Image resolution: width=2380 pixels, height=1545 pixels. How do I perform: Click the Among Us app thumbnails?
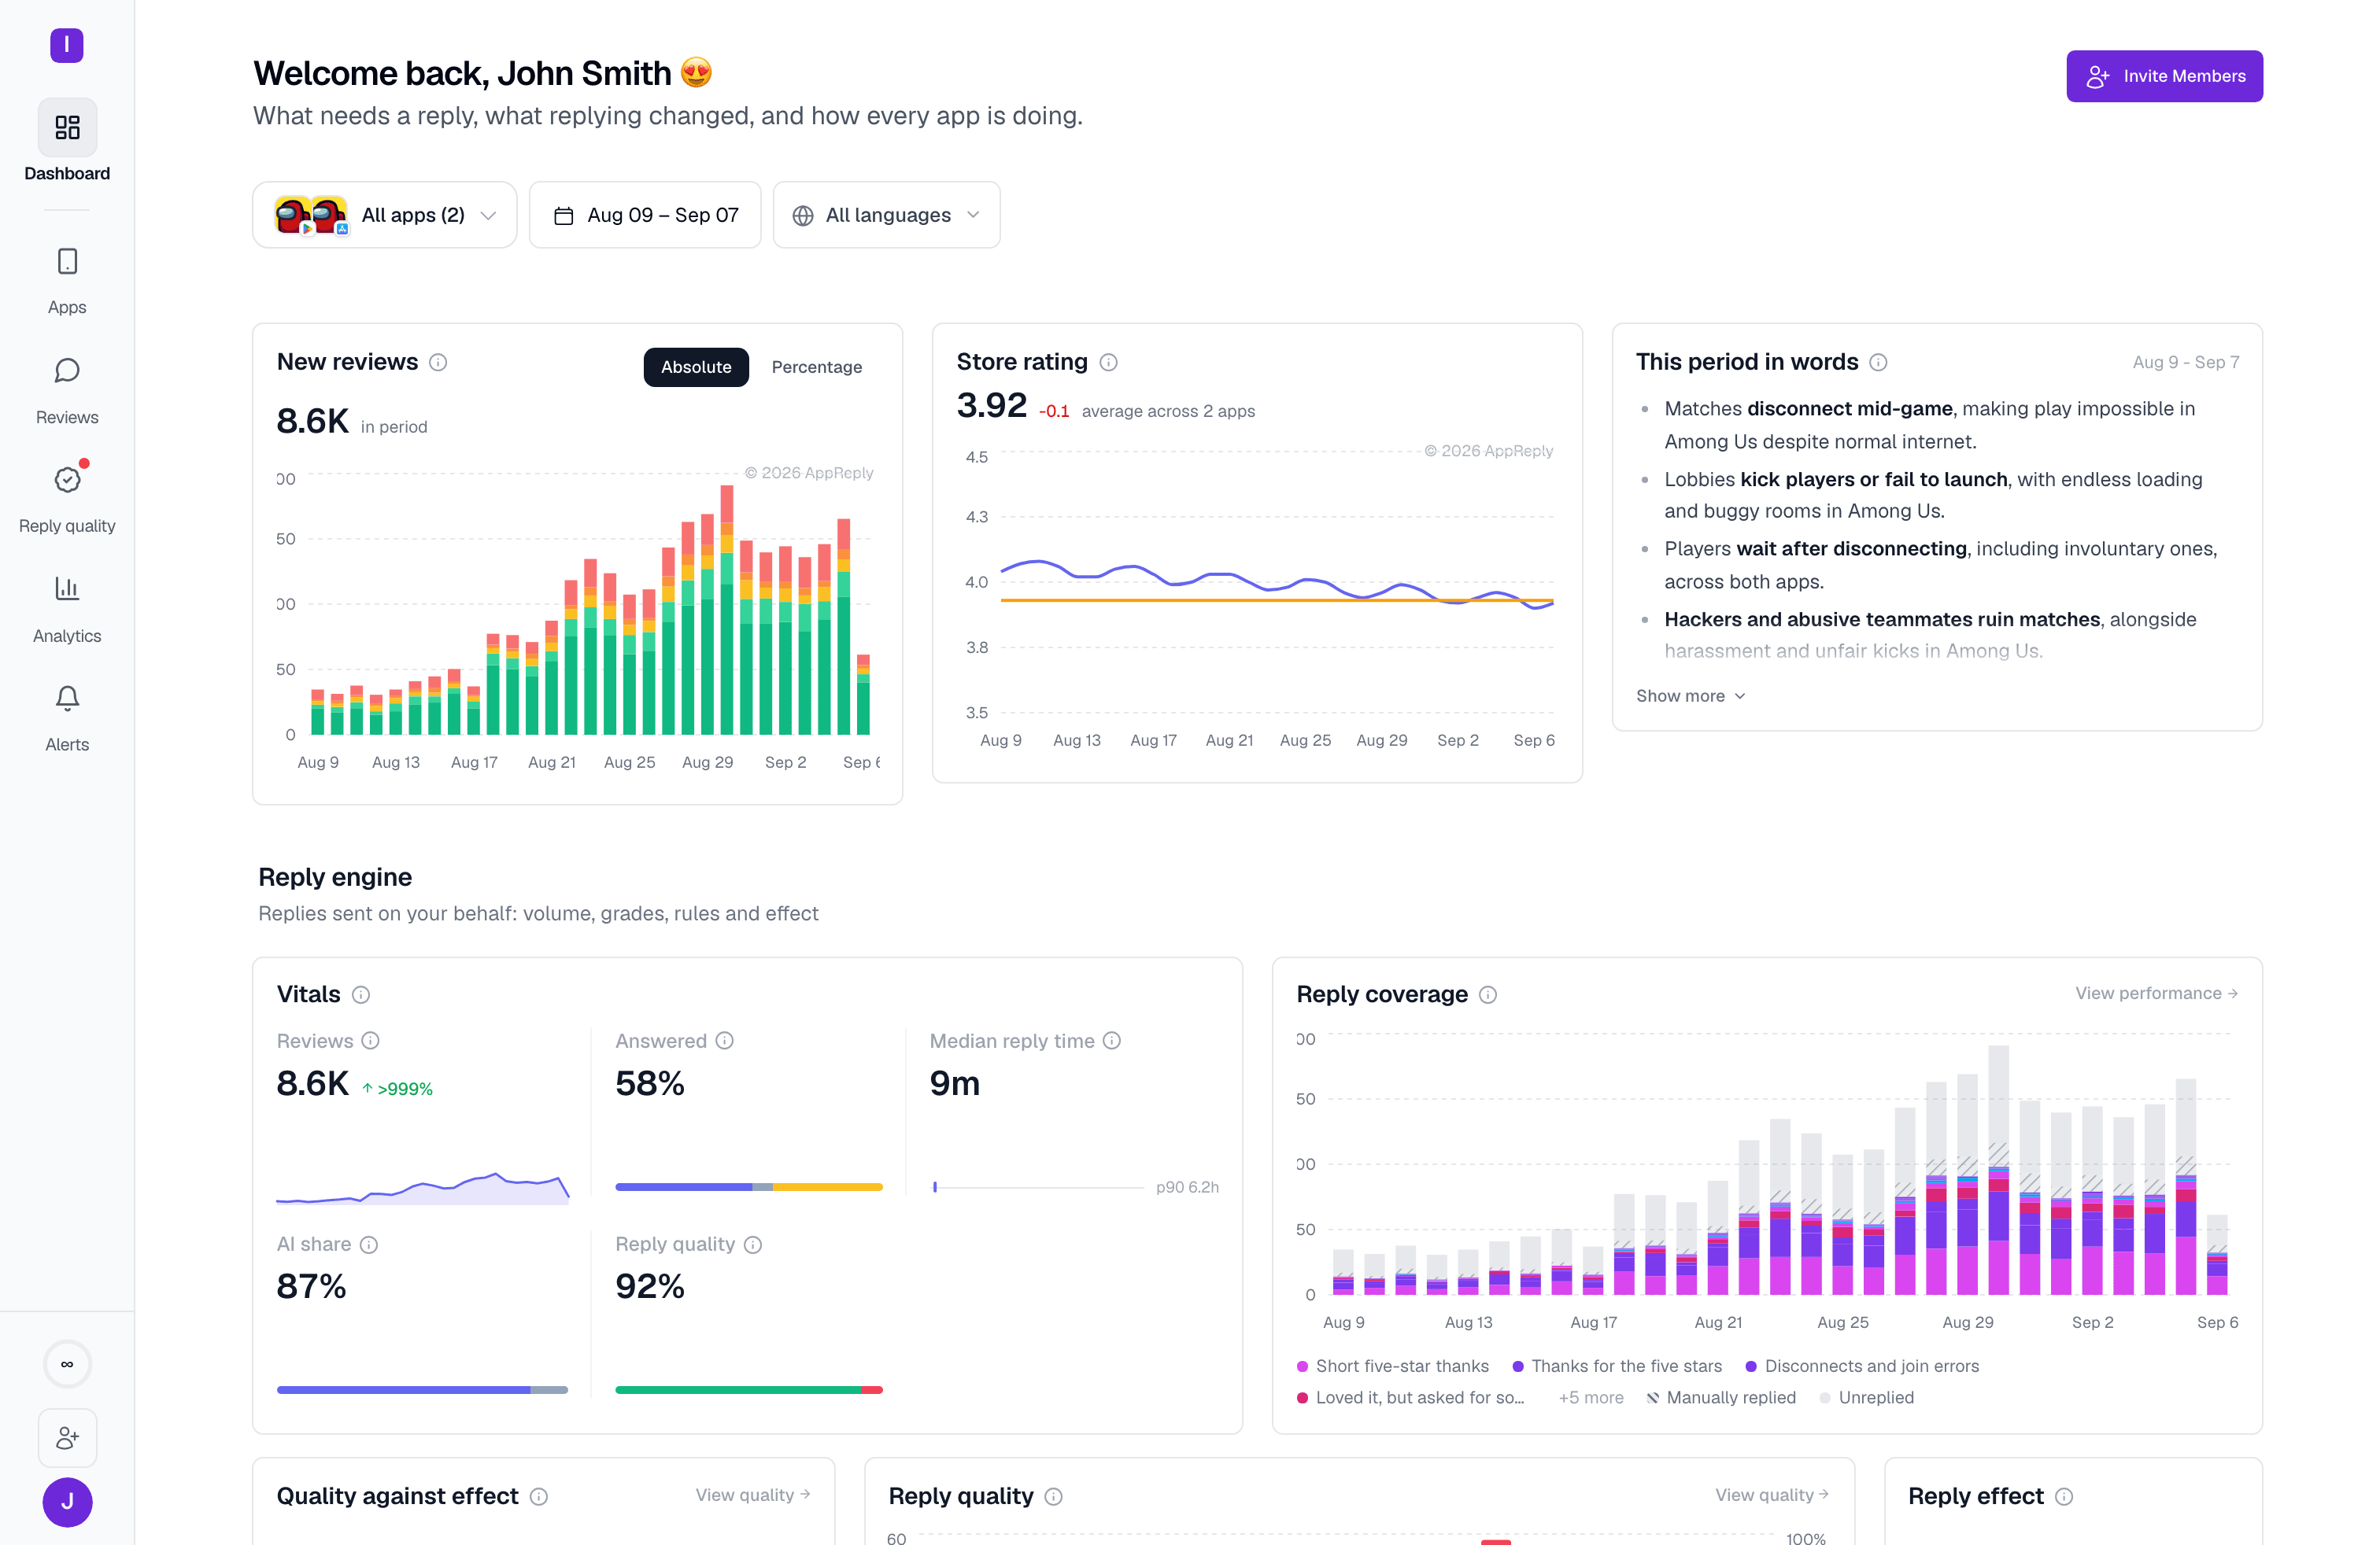click(x=311, y=215)
